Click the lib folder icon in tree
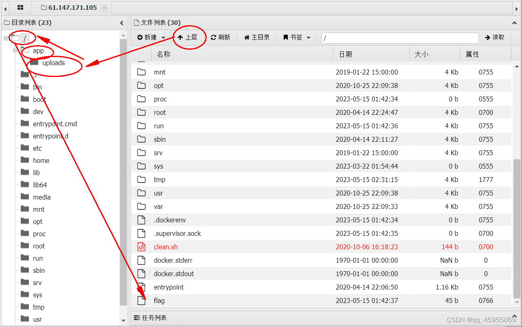The height and width of the screenshot is (327, 522). [25, 172]
